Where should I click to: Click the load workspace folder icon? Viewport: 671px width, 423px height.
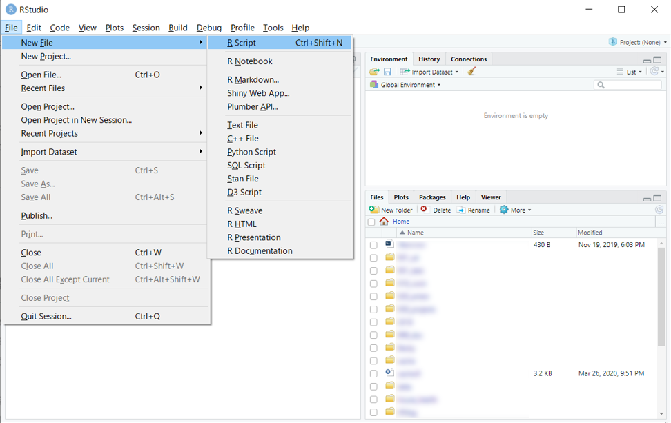click(374, 72)
